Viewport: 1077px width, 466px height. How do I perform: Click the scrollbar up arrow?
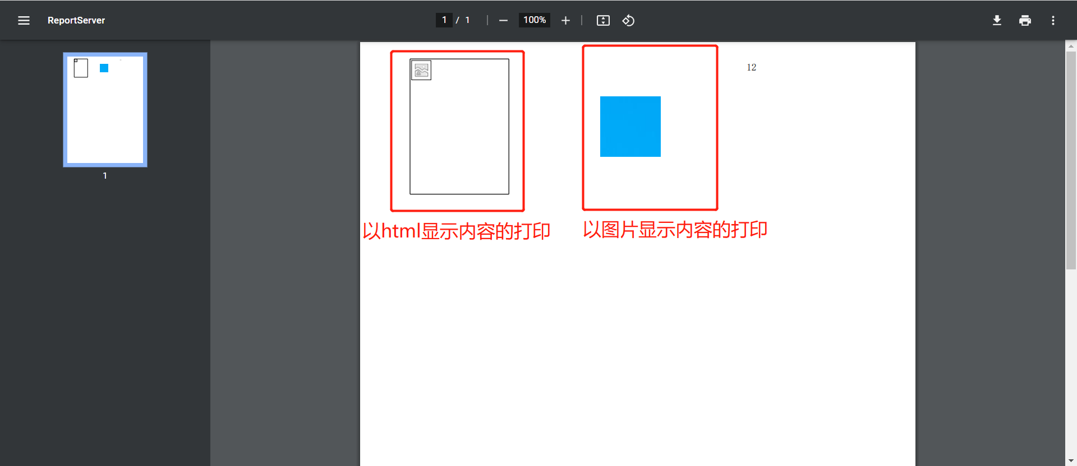coord(1071,46)
